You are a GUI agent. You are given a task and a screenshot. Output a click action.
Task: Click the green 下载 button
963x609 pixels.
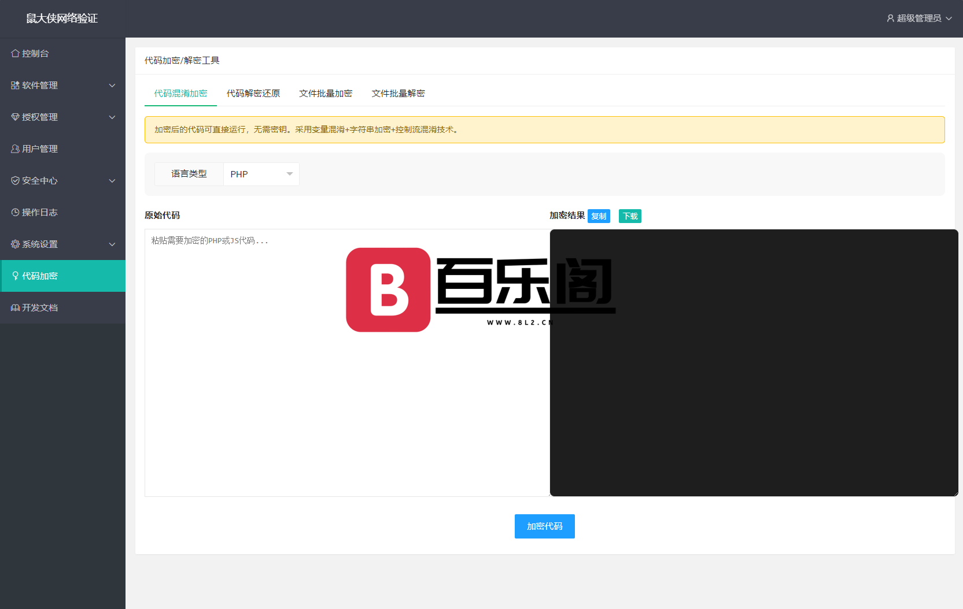pyautogui.click(x=630, y=216)
